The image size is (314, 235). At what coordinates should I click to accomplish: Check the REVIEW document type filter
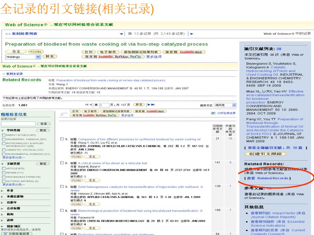4,173
